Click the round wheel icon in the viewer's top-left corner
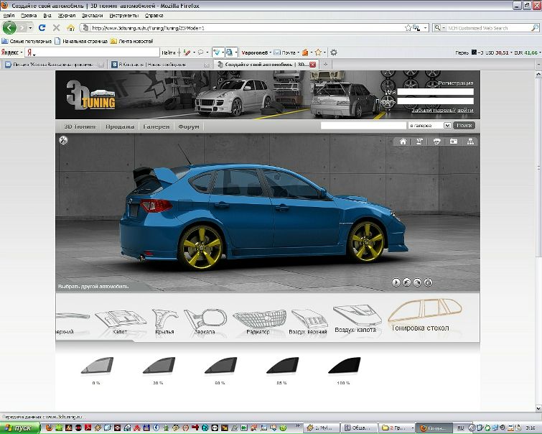542x434 pixels. [x=63, y=140]
